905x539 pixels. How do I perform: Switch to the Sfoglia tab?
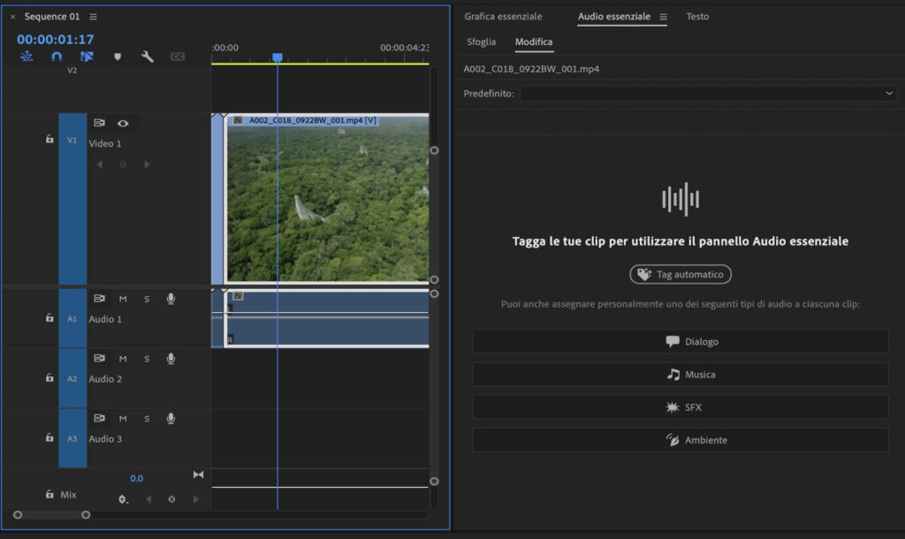tap(482, 42)
